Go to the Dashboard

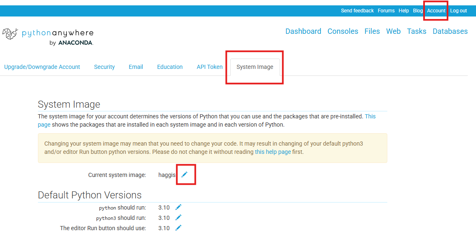(x=303, y=31)
